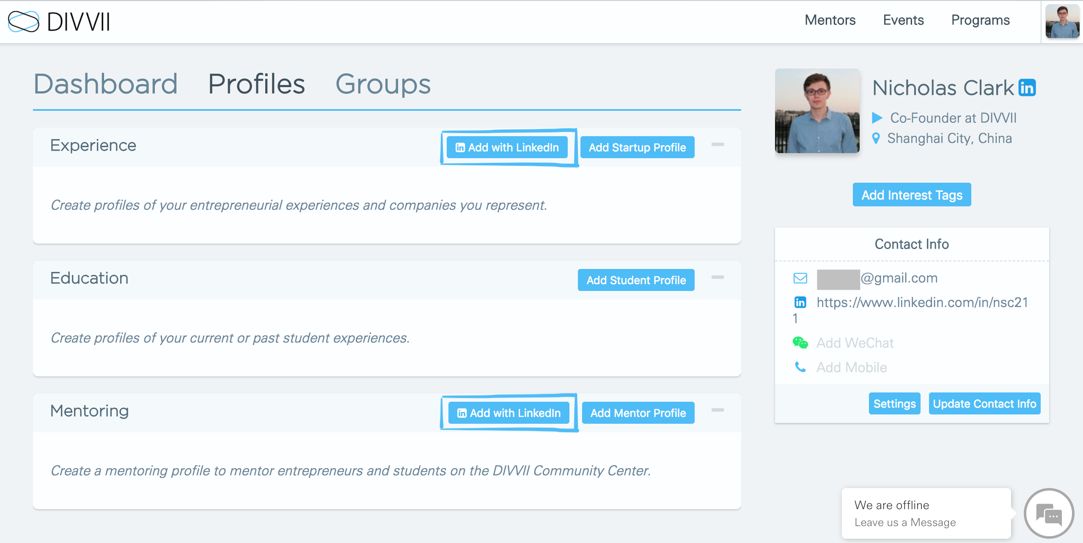Click LinkedIn icon in Contact Info
Viewport: 1083px width, 543px height.
(x=800, y=302)
